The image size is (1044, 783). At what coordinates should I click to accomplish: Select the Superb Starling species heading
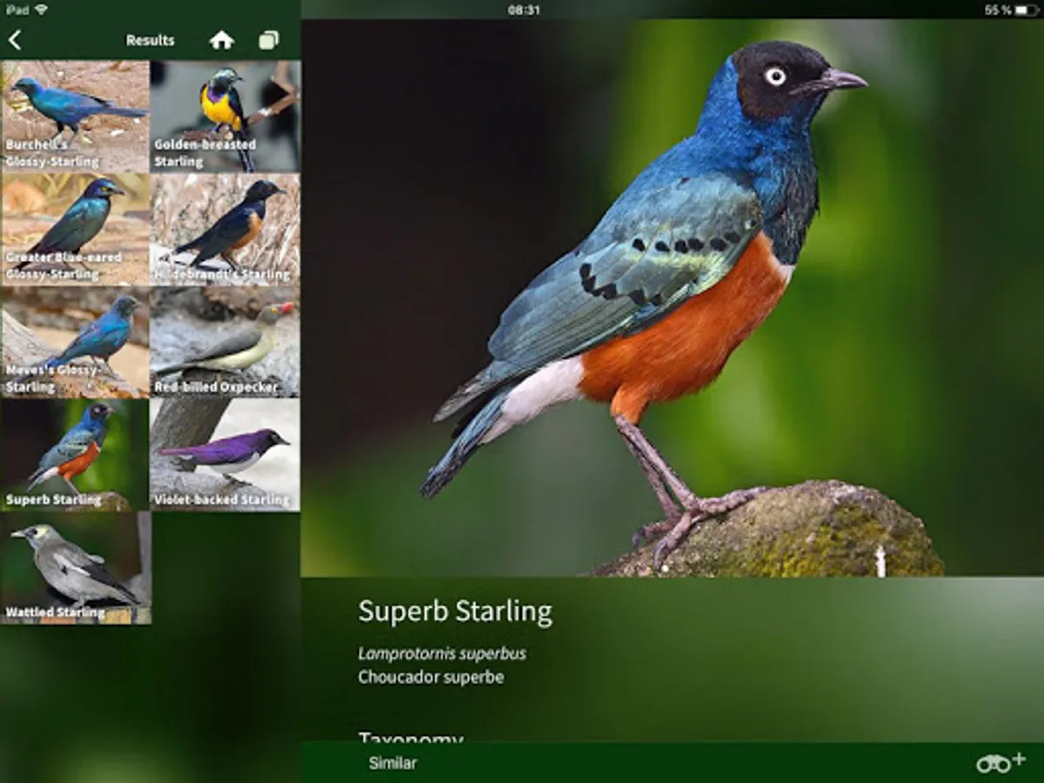[x=455, y=612]
